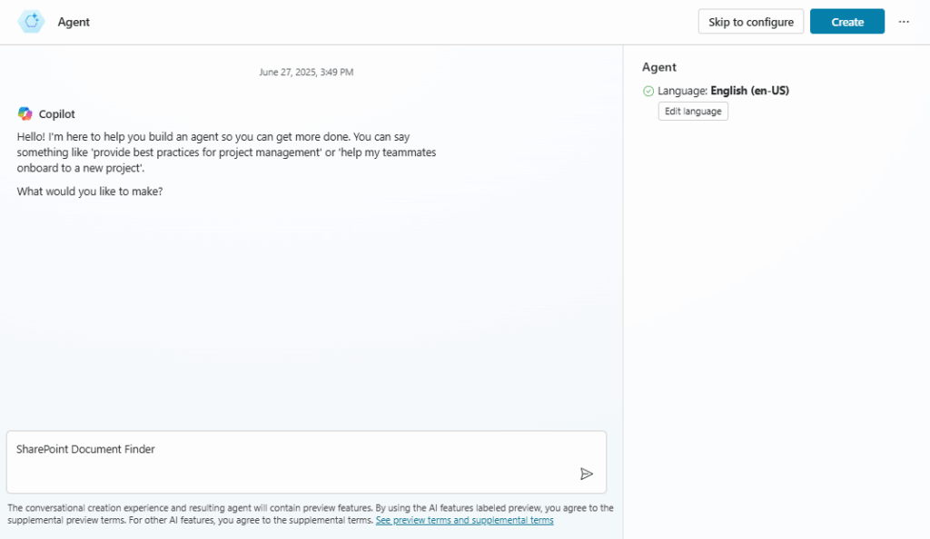
Task: Open the Edit language button
Action: [693, 112]
